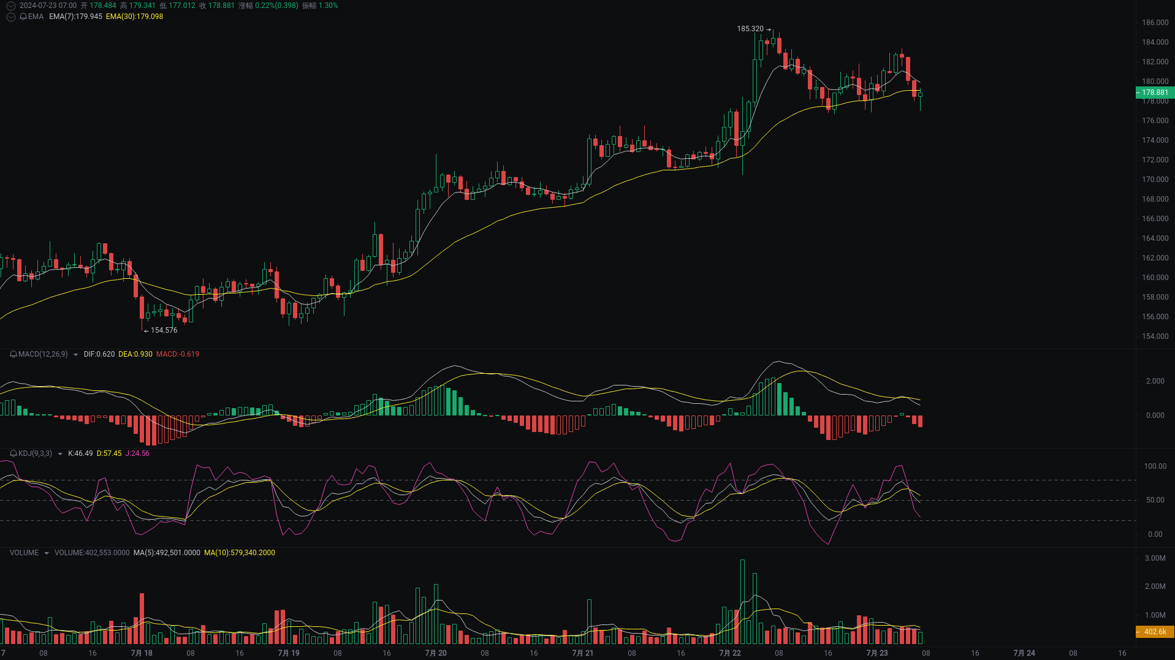Click the EMA(30):179.098 value
Image resolution: width=1175 pixels, height=660 pixels.
pos(134,17)
